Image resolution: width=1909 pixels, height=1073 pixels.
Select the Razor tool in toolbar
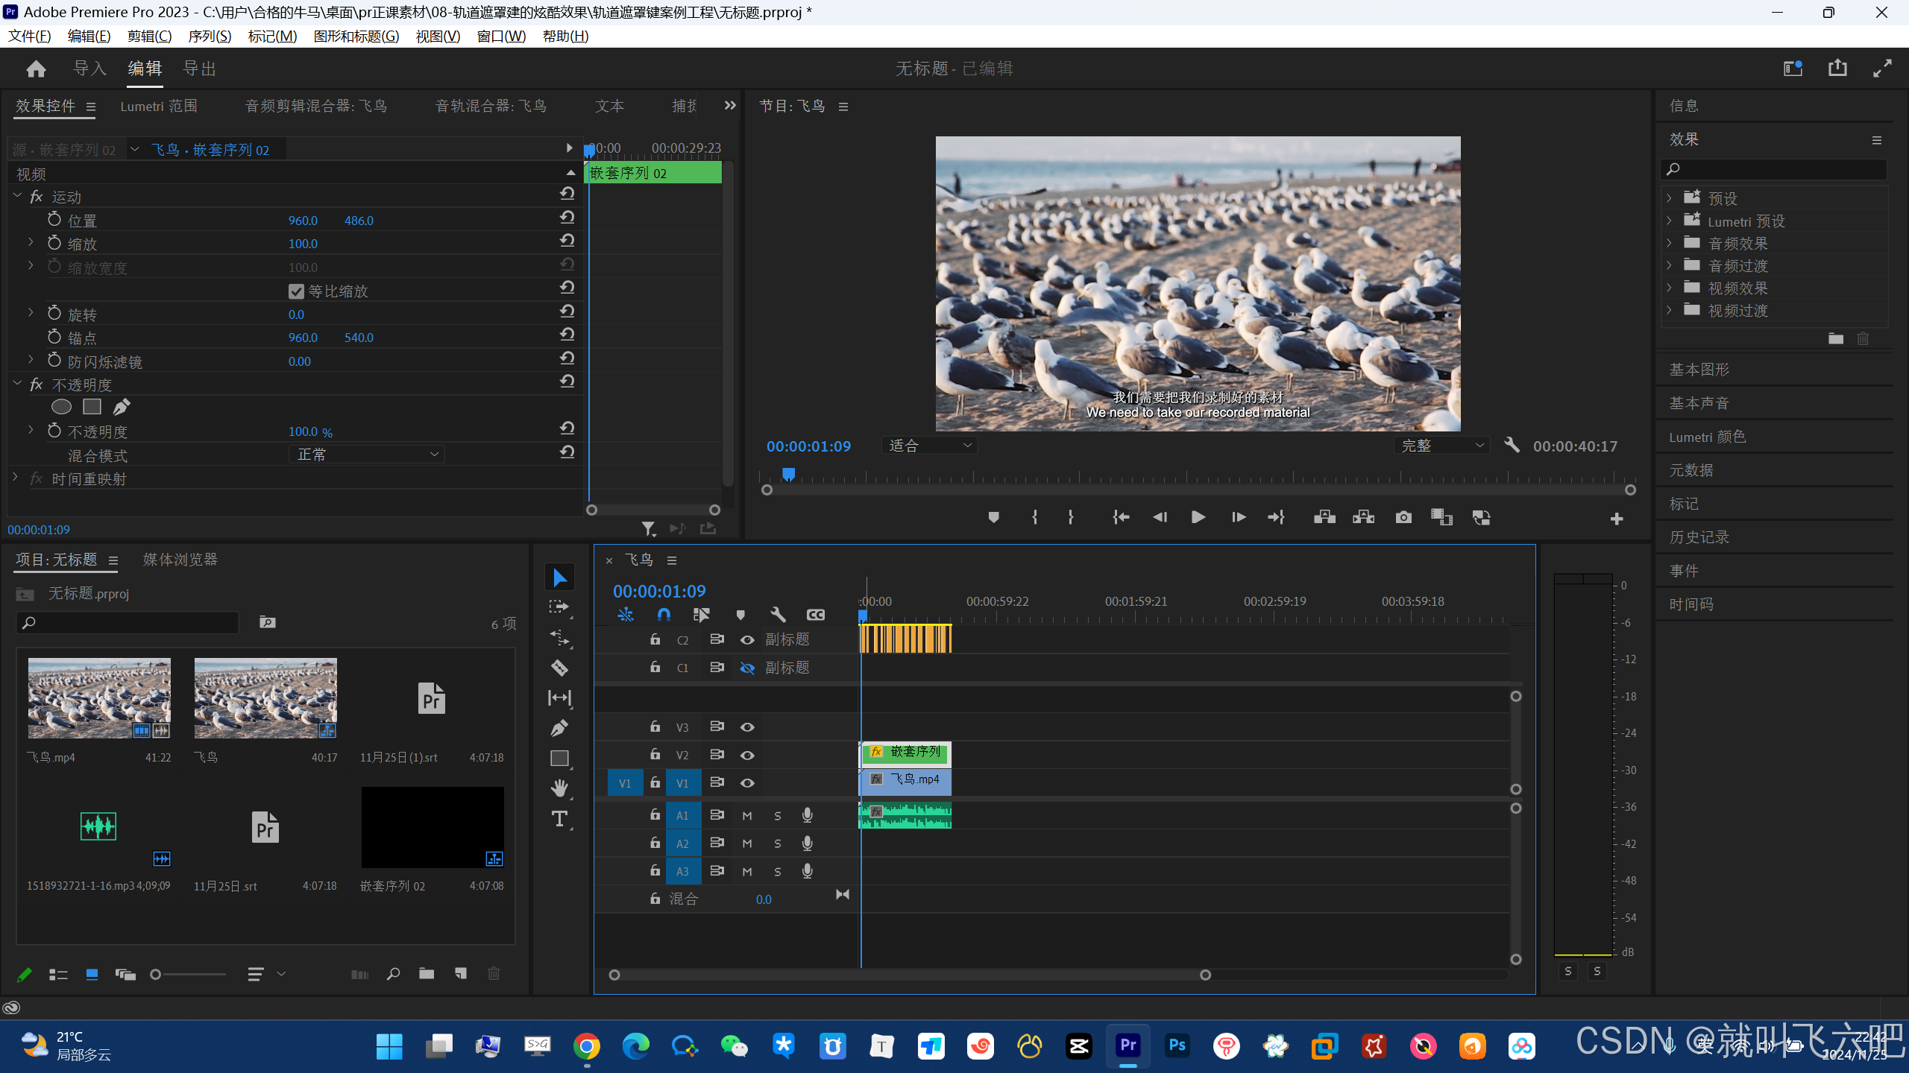pyautogui.click(x=559, y=668)
